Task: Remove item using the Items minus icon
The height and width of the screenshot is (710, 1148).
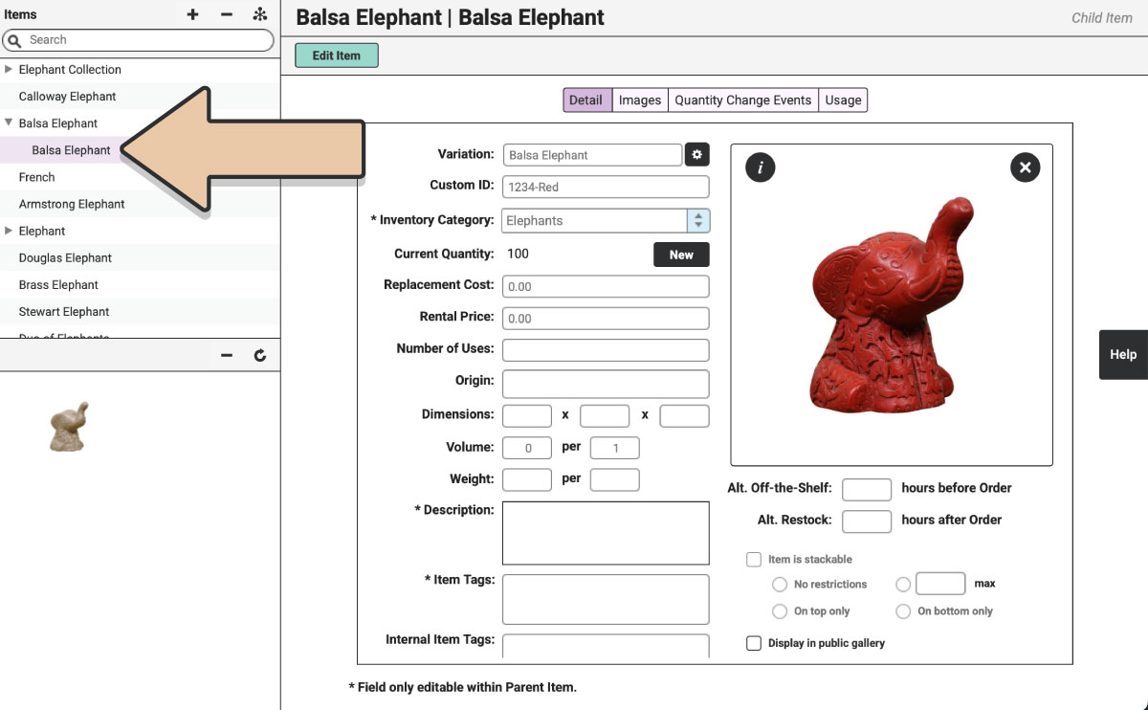Action: [x=227, y=14]
